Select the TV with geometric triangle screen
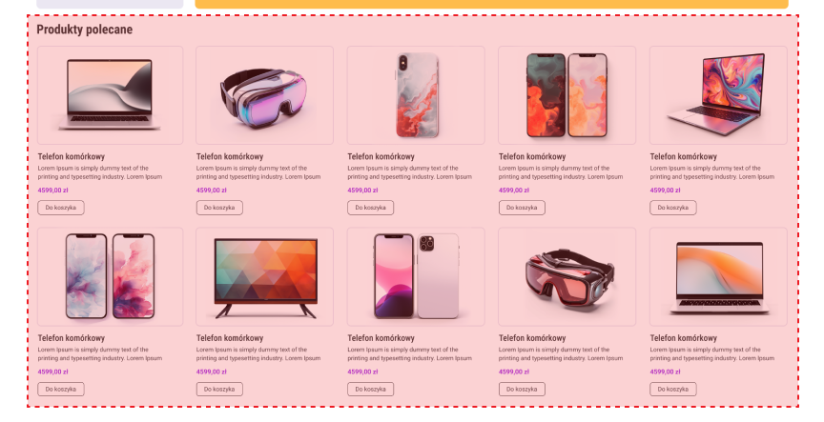The width and height of the screenshot is (824, 422). [x=264, y=276]
